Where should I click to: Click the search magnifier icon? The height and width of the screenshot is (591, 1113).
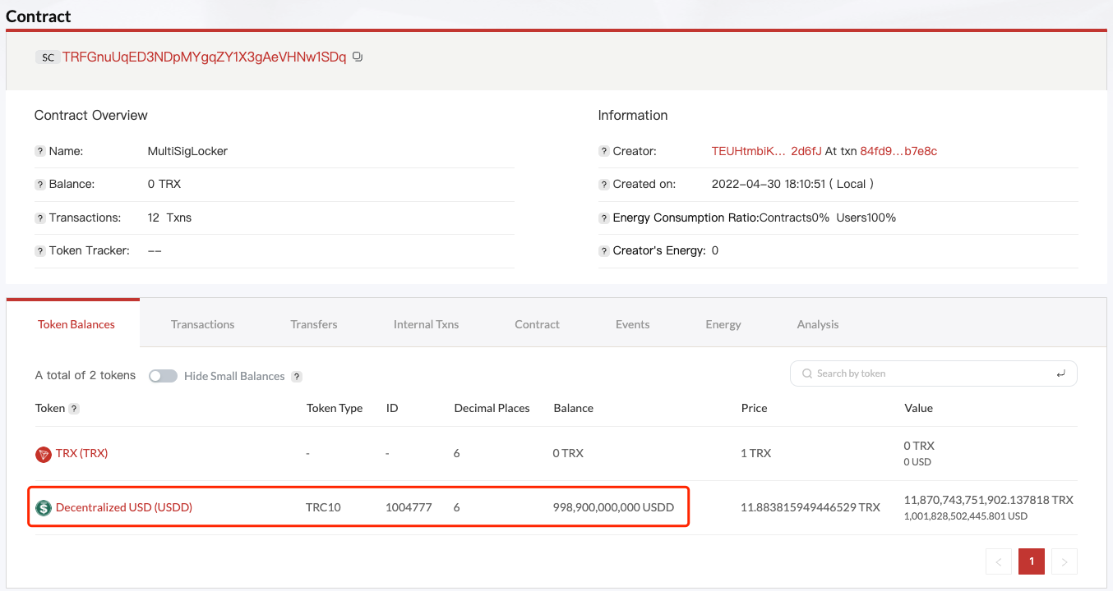pos(806,373)
